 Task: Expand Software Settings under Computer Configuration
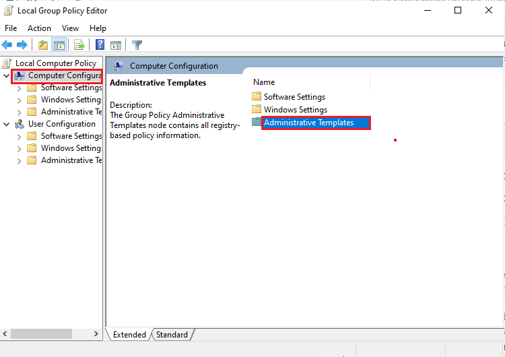(20, 88)
